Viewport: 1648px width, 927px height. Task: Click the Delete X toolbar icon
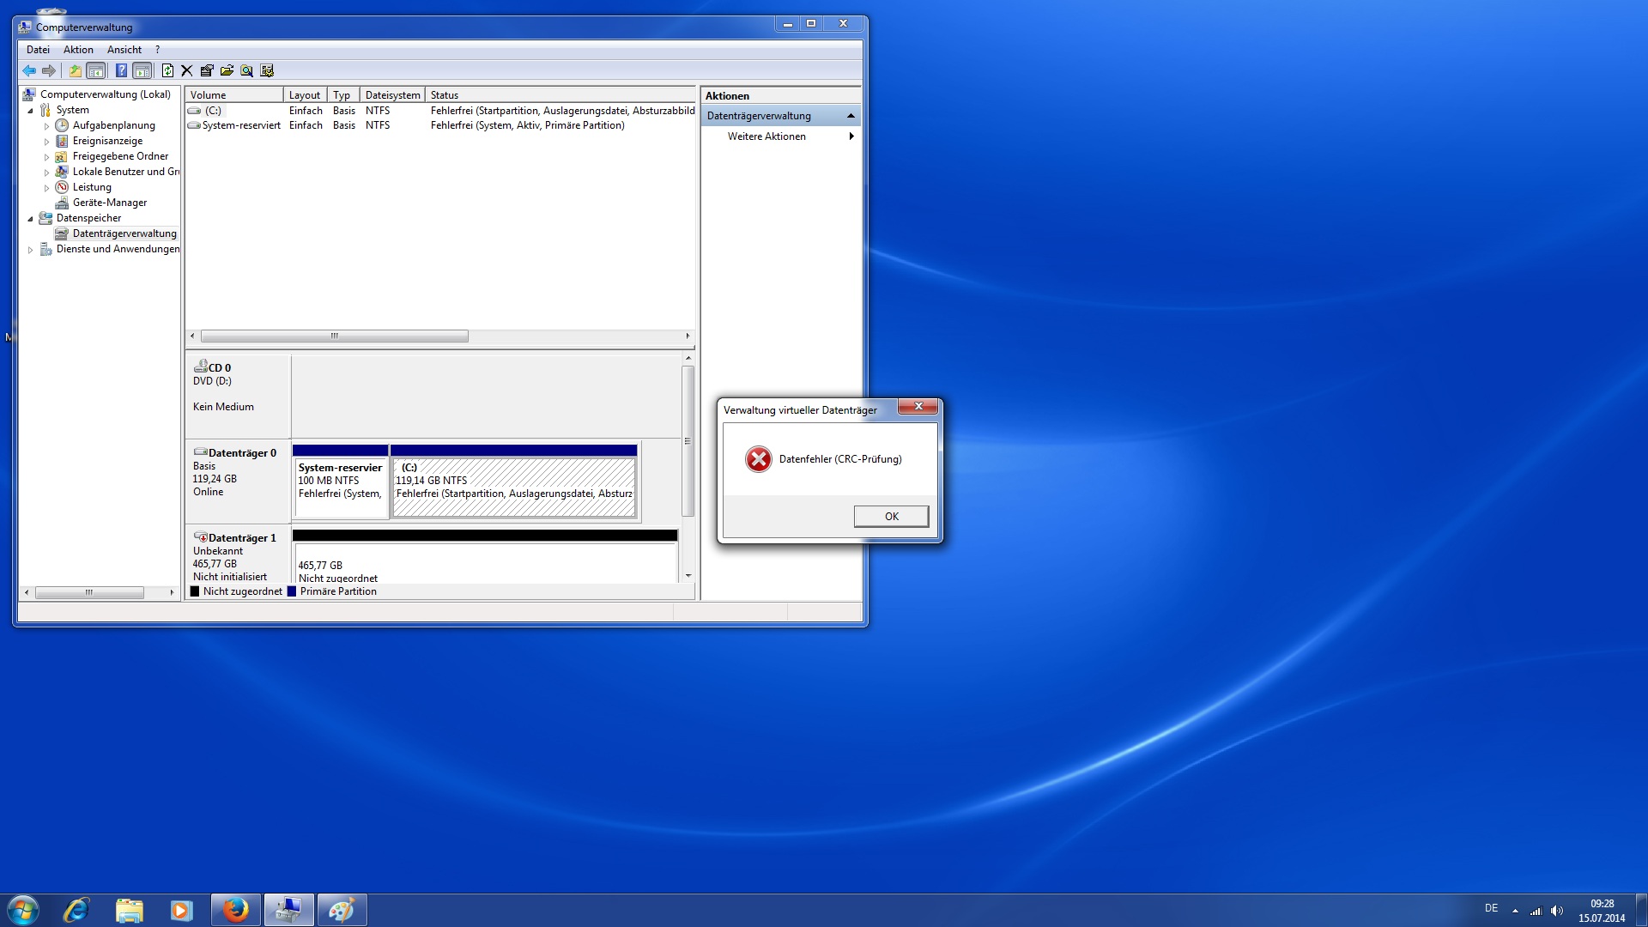[x=187, y=71]
